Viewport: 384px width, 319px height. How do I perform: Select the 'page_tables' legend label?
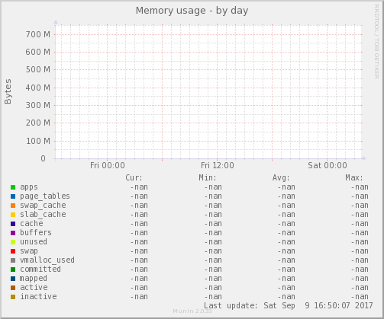coord(45,196)
